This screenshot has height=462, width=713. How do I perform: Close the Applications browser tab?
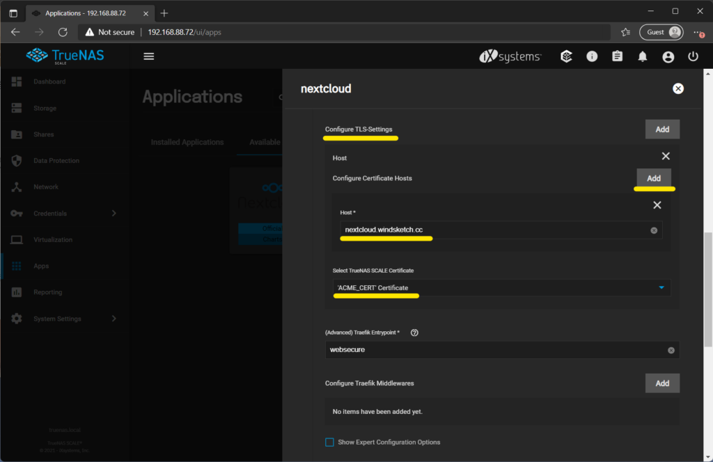(146, 14)
